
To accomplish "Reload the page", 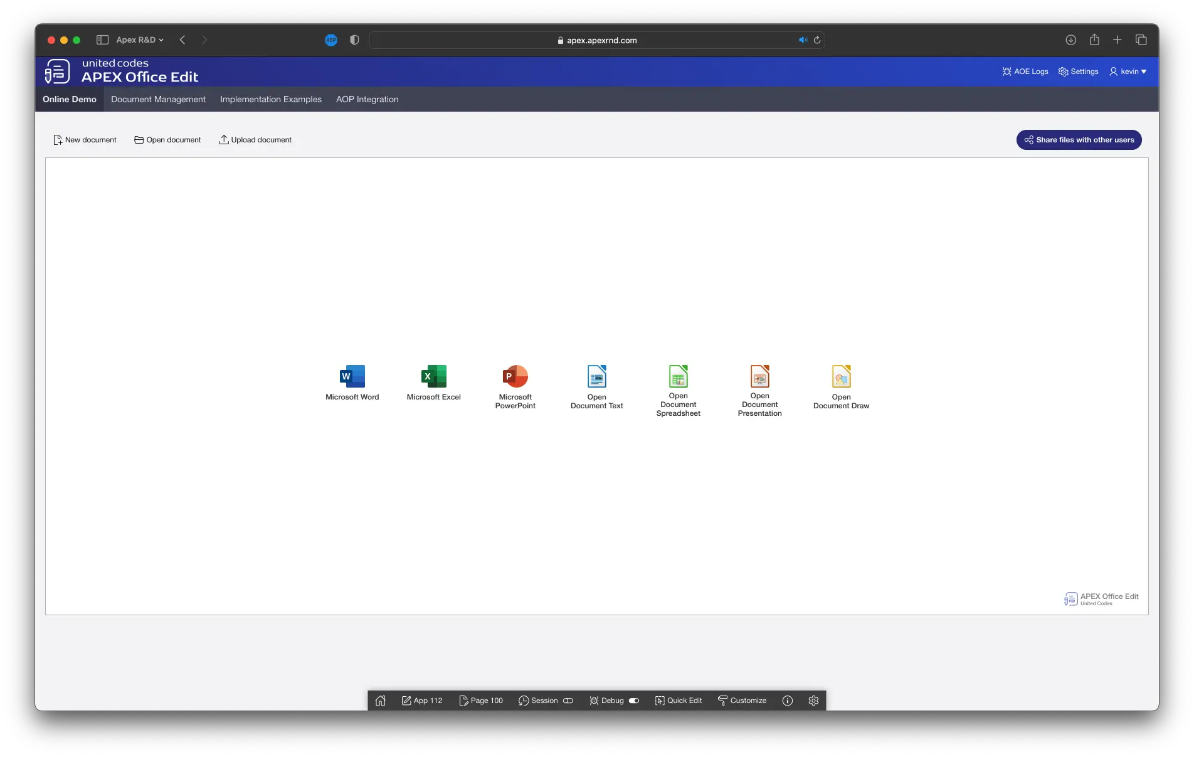I will coord(817,40).
